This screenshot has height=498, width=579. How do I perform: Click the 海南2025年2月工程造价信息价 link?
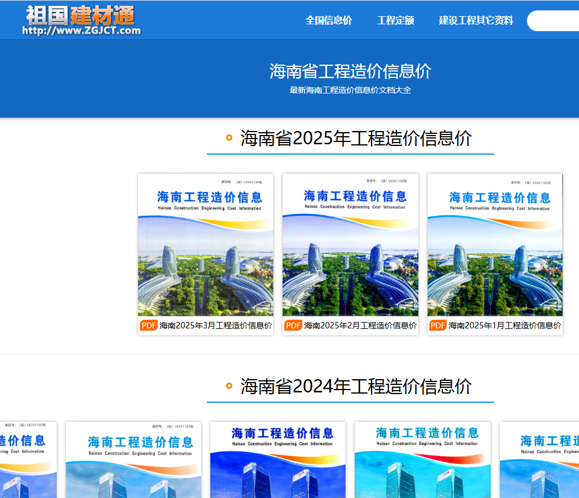(360, 325)
